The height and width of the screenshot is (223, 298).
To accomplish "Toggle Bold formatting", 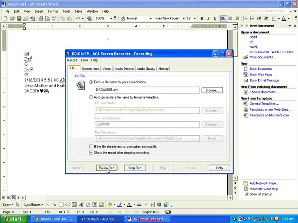I will click(202, 18).
